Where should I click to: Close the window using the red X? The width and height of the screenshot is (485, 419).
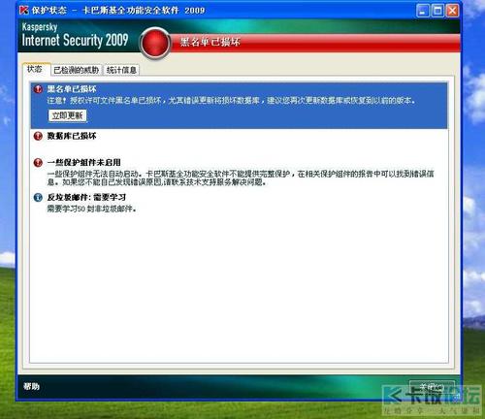coord(452,11)
